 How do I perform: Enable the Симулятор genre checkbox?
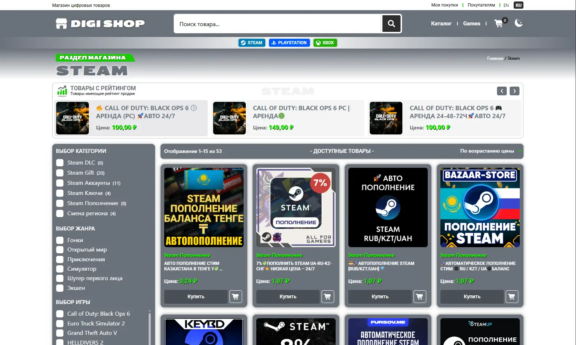tap(60, 269)
